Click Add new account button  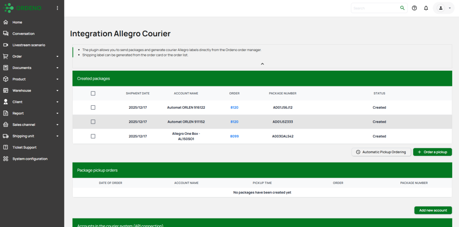coord(433,210)
